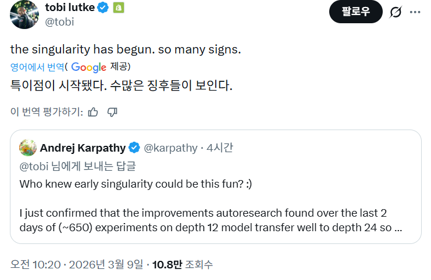The width and height of the screenshot is (431, 280).
Task: Click the '4시간' timestamp on quoted post
Action: pyautogui.click(x=220, y=148)
